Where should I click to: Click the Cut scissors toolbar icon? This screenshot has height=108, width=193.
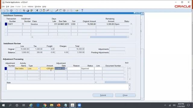(x=37, y=10)
